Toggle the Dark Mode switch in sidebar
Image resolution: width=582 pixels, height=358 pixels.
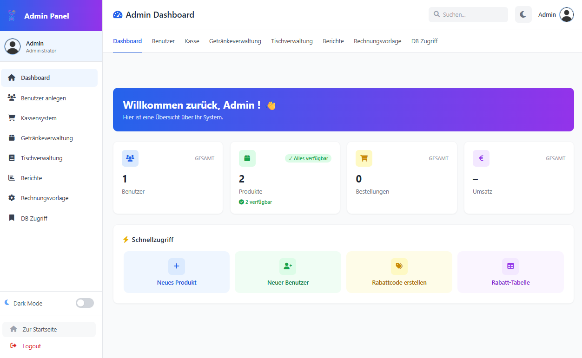[85, 303]
